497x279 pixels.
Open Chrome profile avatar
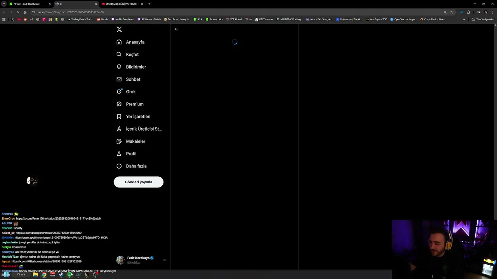pyautogui.click(x=485, y=12)
